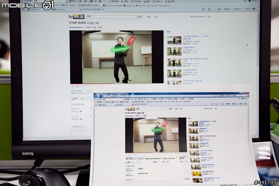Open fourth related video thumbnail in suggestions
This screenshot has width=279, height=186.
[174, 74]
